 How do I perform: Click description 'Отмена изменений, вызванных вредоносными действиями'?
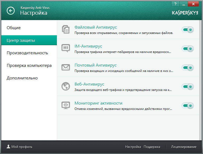tap(118, 109)
